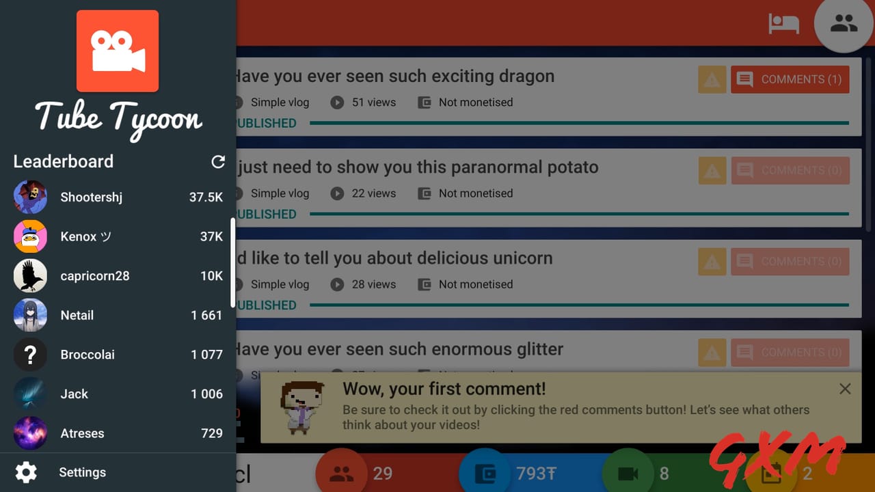The height and width of the screenshot is (492, 875).
Task: Open the Settings gear icon
Action: coord(26,472)
